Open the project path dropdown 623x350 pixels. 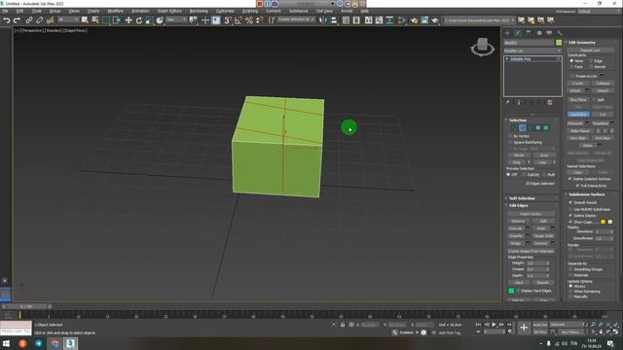[x=479, y=19]
